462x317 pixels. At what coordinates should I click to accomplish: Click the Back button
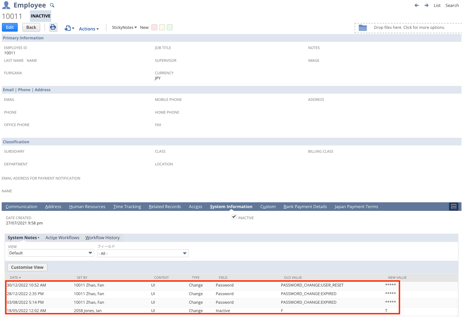(31, 27)
